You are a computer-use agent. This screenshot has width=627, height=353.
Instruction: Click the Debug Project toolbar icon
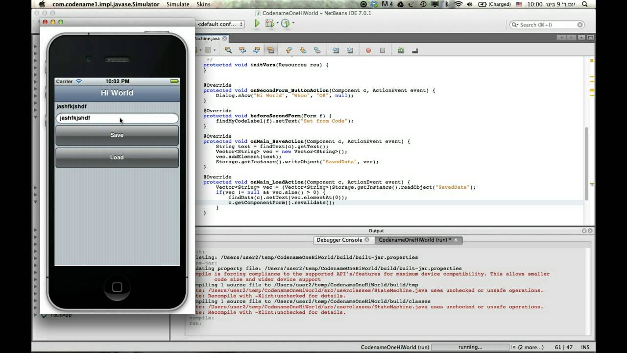[x=269, y=24]
